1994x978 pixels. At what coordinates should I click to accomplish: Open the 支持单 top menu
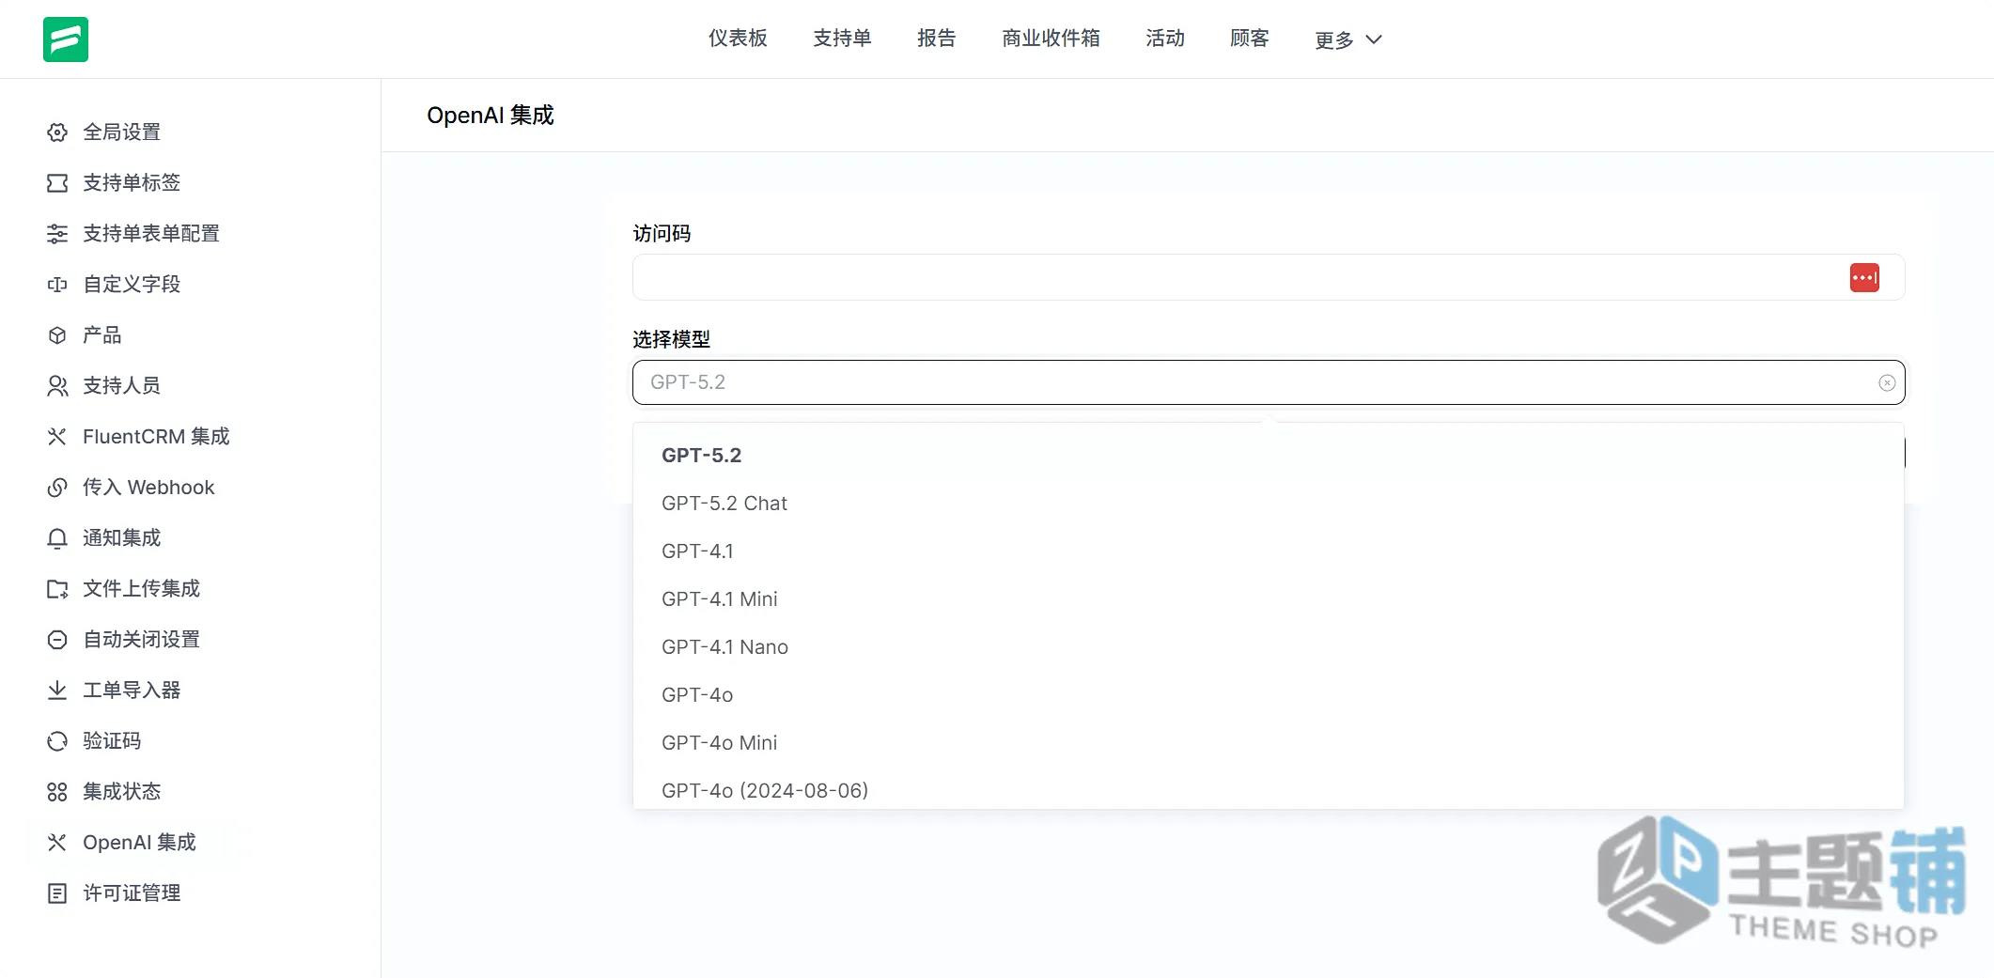coord(842,39)
